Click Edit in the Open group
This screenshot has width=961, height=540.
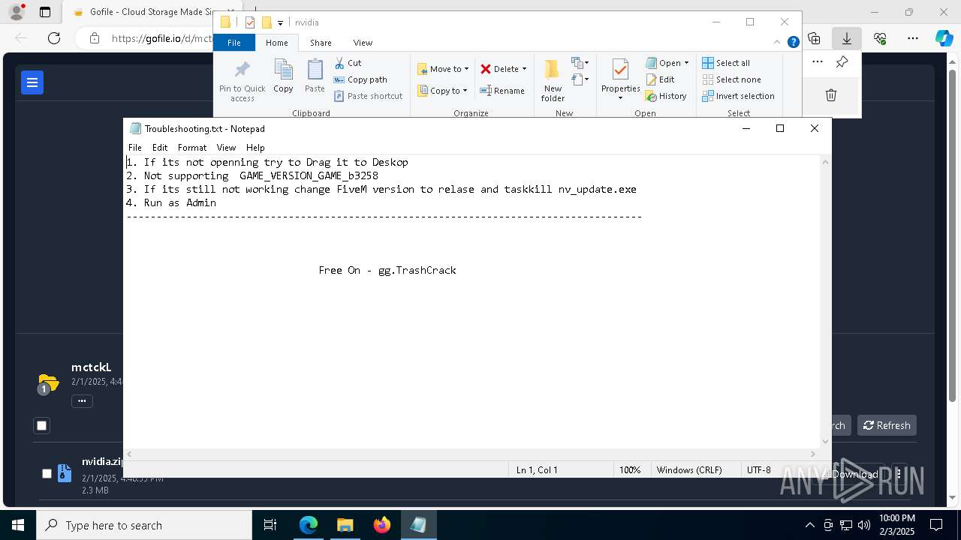click(x=660, y=79)
